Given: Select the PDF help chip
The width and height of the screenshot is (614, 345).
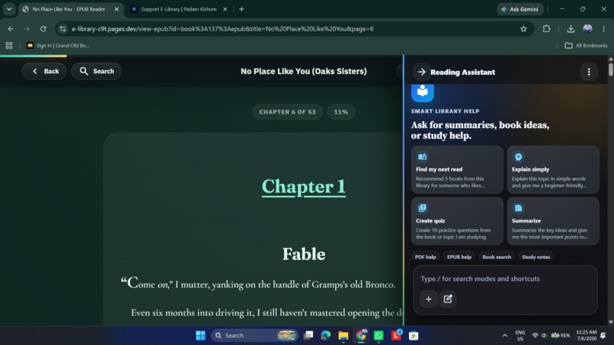Looking at the screenshot, I should (425, 257).
